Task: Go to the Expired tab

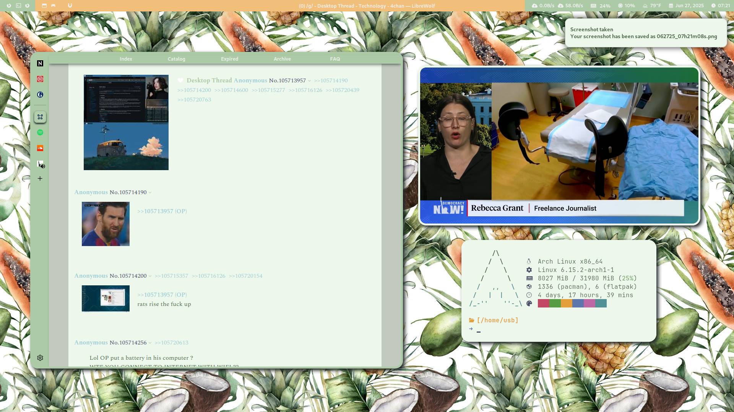Action: (x=229, y=59)
